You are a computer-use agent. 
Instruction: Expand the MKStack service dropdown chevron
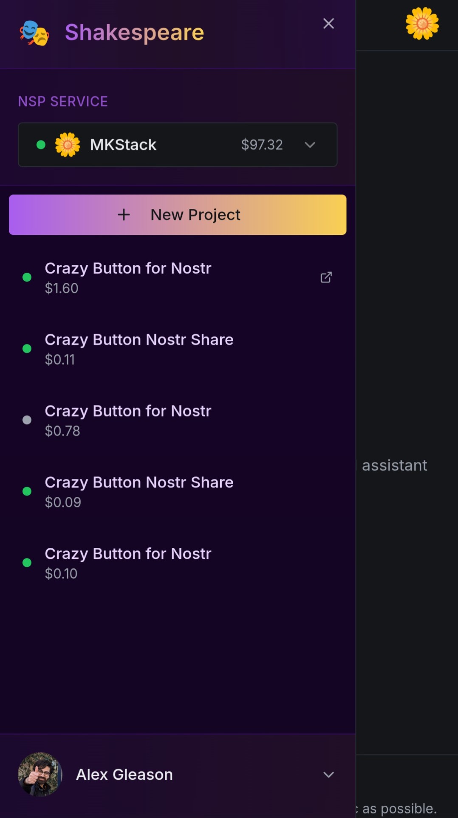[x=310, y=145]
